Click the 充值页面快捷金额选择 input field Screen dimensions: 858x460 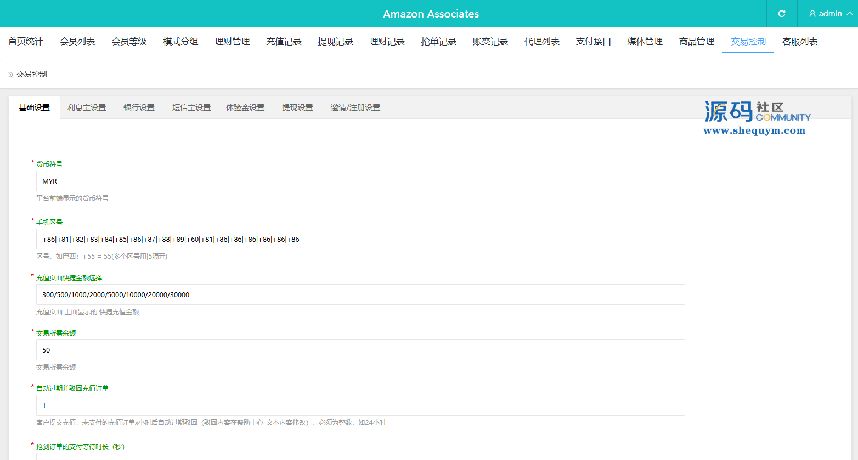click(x=360, y=294)
